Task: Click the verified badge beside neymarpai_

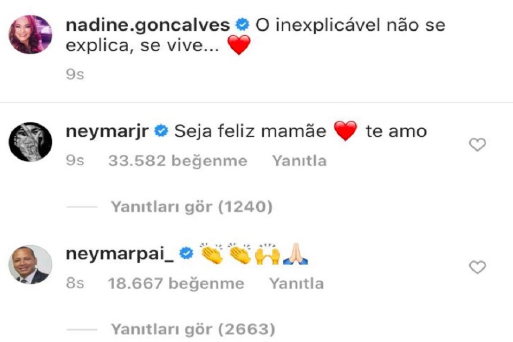Action: pyautogui.click(x=186, y=254)
